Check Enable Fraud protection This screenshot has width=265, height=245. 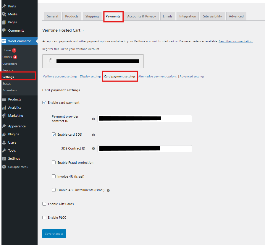pyautogui.click(x=54, y=163)
